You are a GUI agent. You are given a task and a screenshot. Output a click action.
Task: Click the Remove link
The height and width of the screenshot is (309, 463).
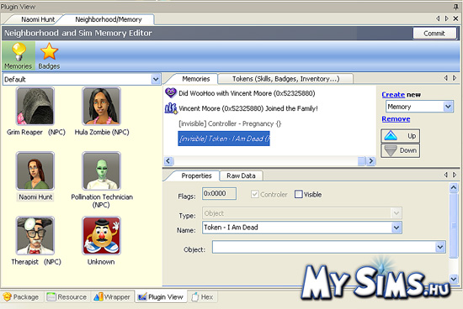tap(396, 118)
